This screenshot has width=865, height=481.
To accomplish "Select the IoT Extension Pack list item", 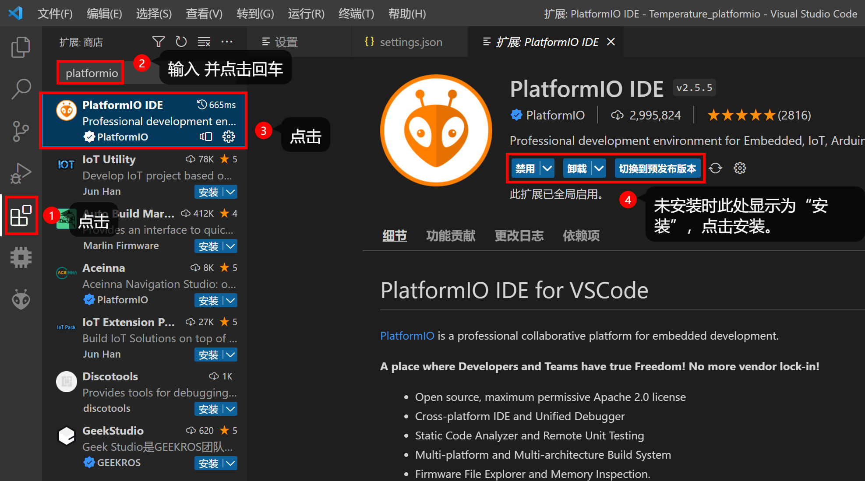I will coord(145,337).
